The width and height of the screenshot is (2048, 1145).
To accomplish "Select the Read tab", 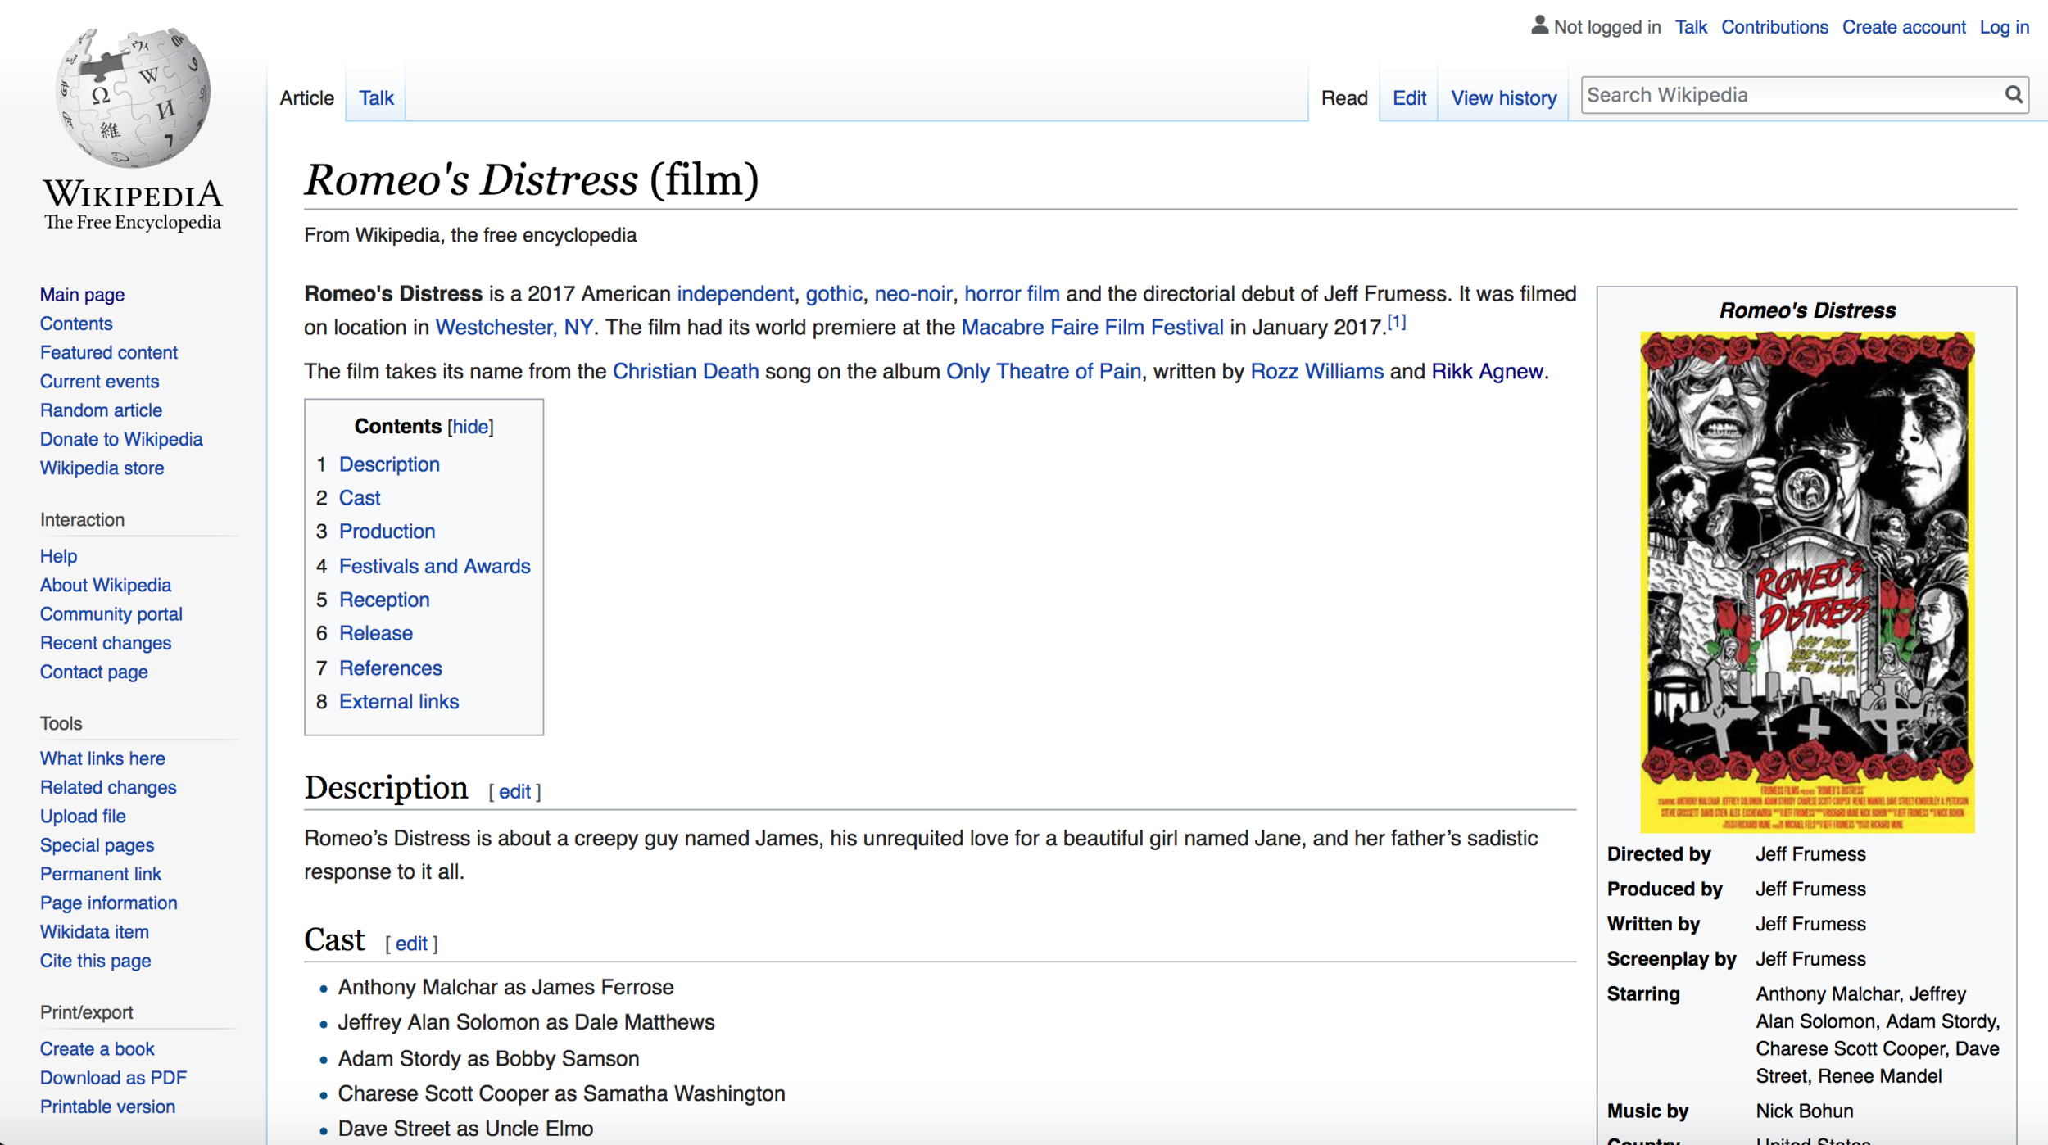I will (x=1344, y=98).
